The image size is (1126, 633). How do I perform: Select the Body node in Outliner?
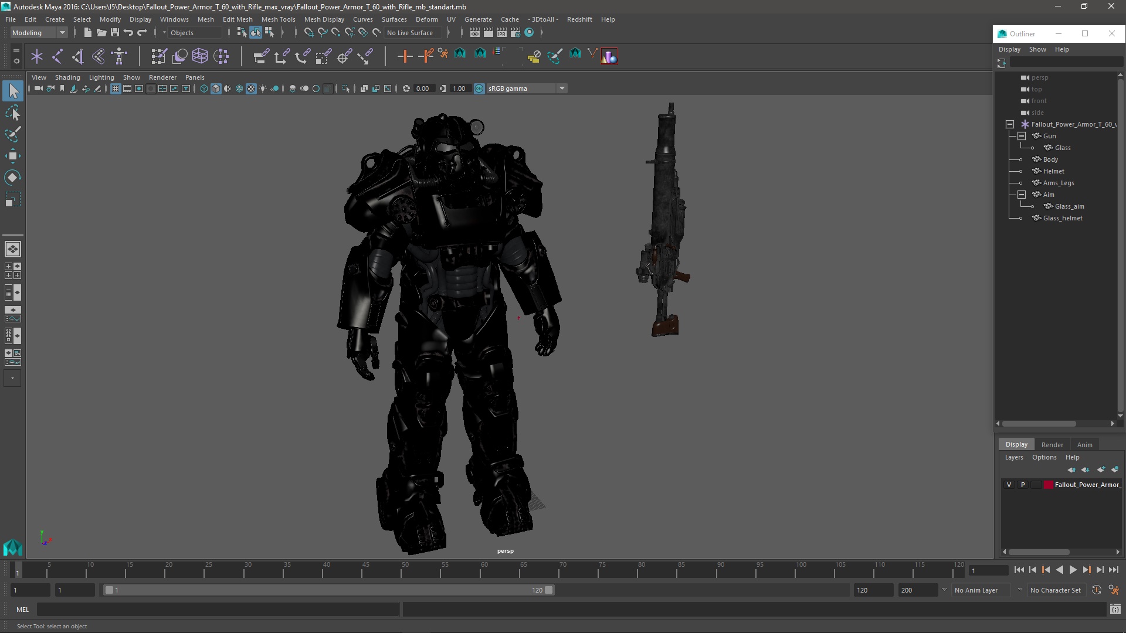click(1050, 159)
